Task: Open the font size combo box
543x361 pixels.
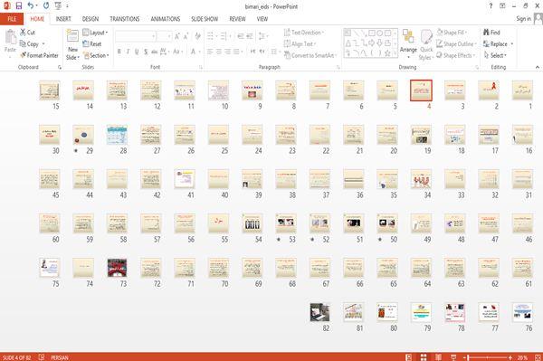Action: pyautogui.click(x=164, y=36)
